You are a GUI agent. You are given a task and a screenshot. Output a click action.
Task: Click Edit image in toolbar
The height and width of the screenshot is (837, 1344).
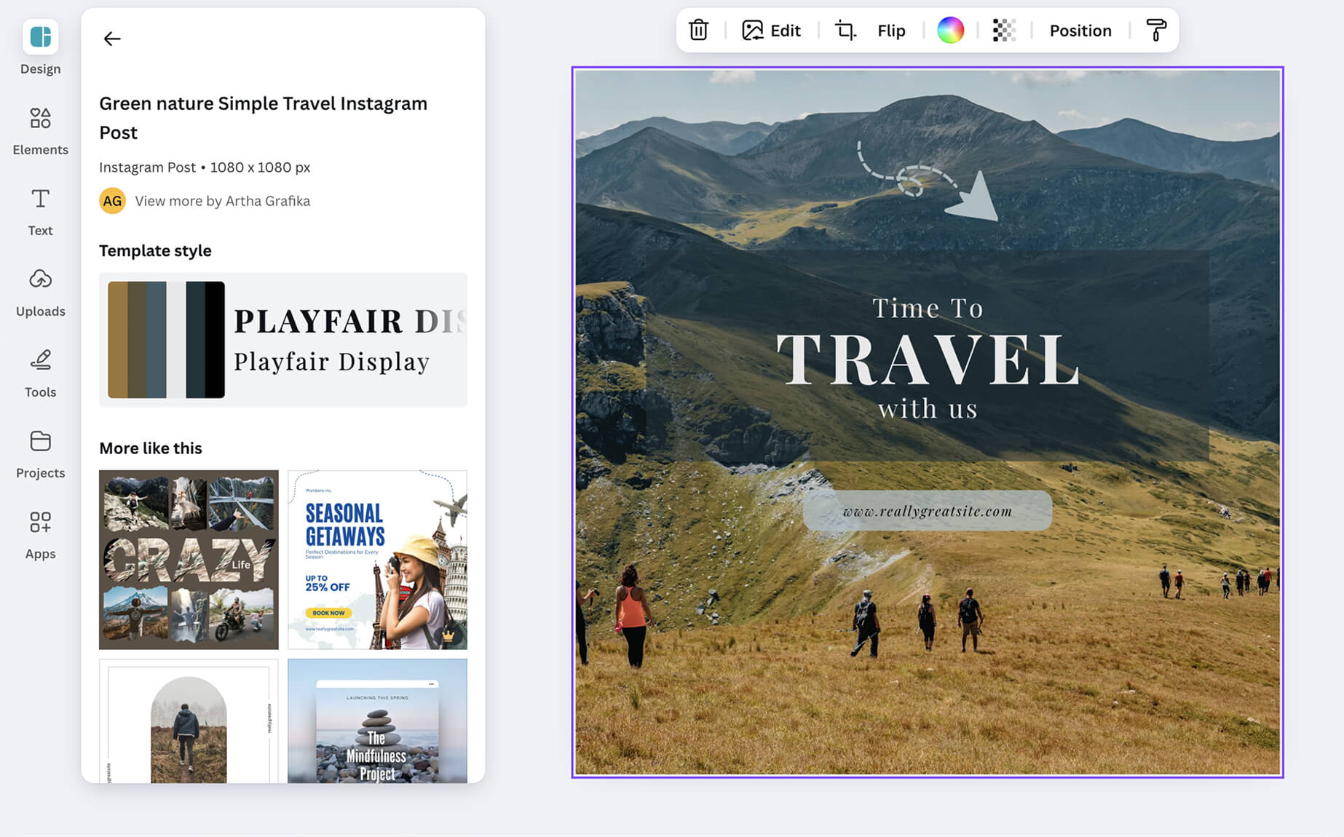(x=771, y=31)
